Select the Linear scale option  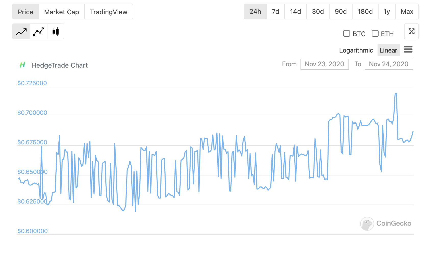[x=388, y=50]
